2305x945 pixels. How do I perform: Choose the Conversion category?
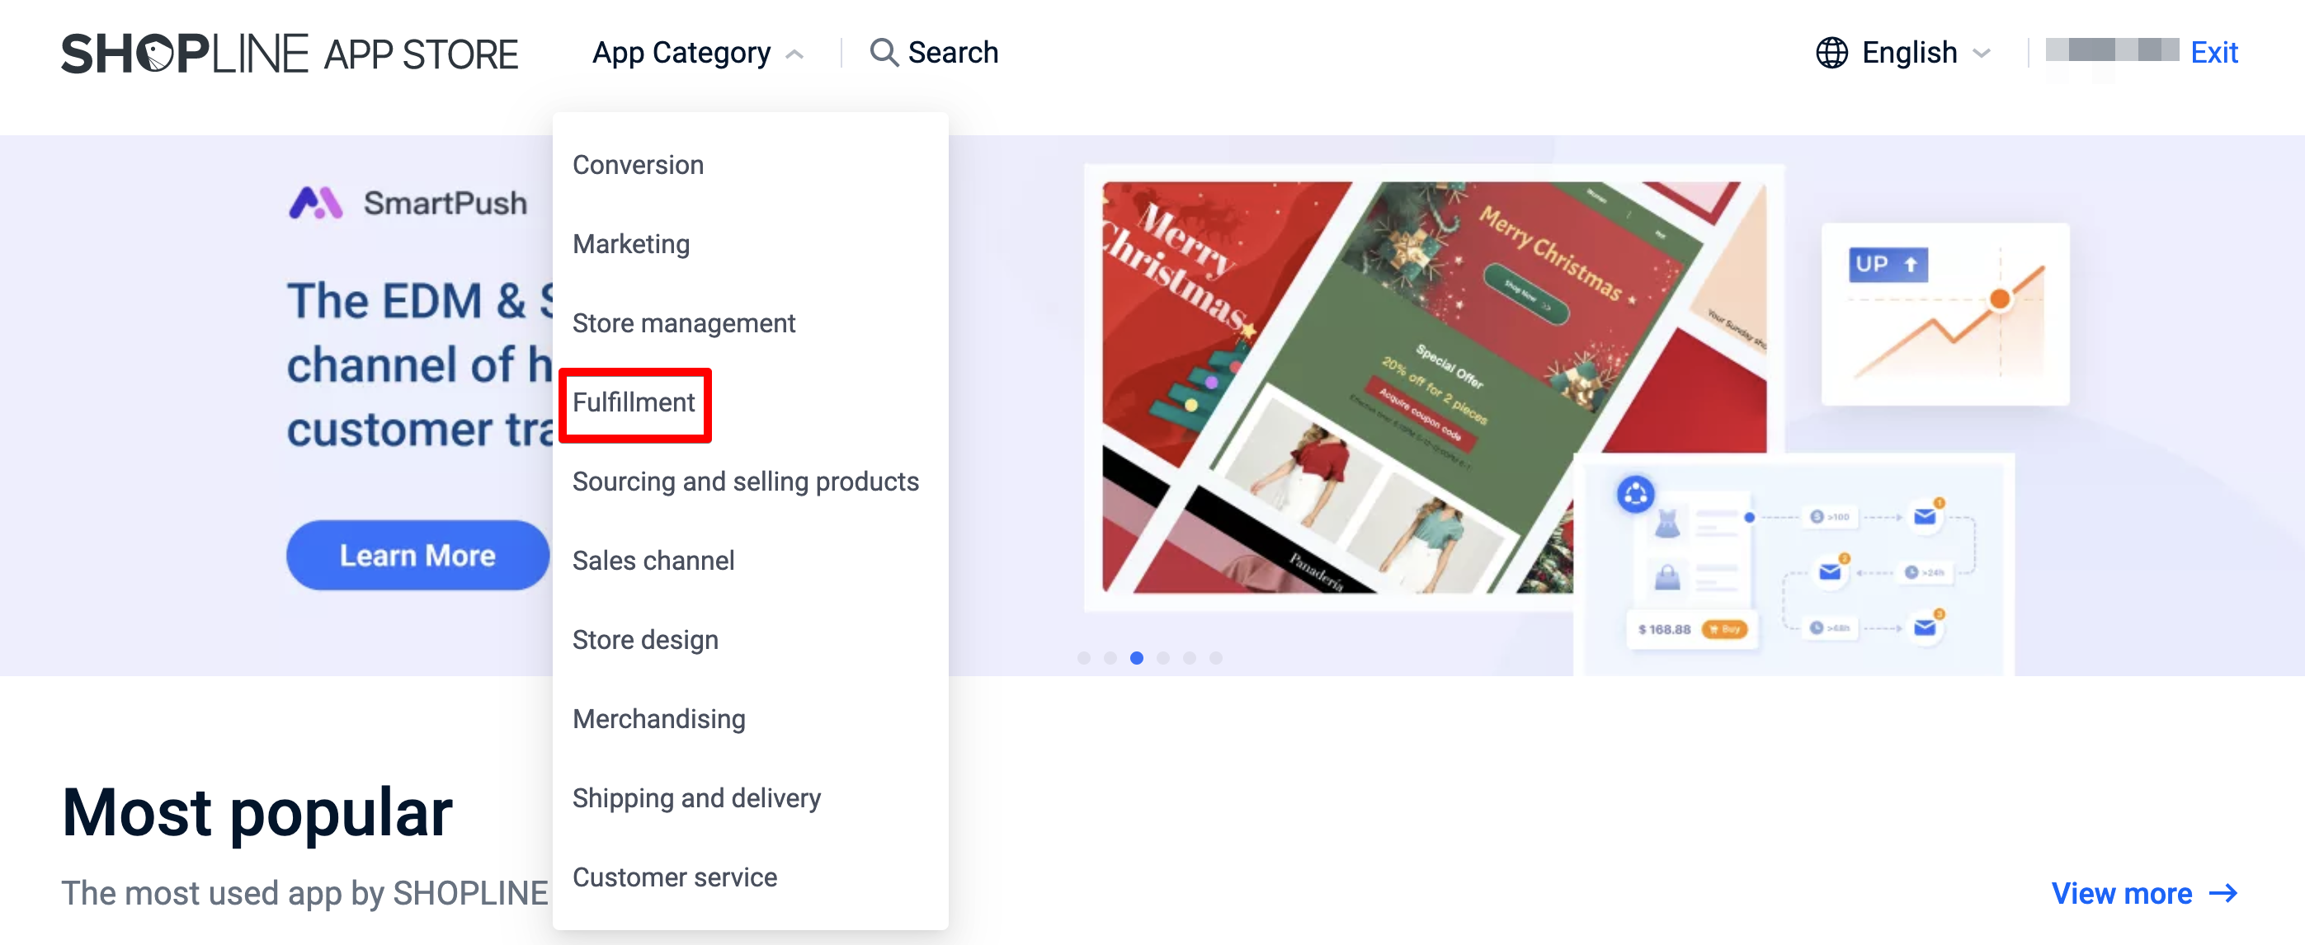(x=638, y=164)
